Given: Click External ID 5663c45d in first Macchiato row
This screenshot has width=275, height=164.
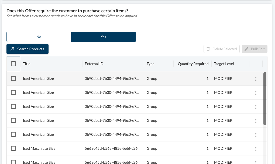Looking at the screenshot, I should (112, 148).
